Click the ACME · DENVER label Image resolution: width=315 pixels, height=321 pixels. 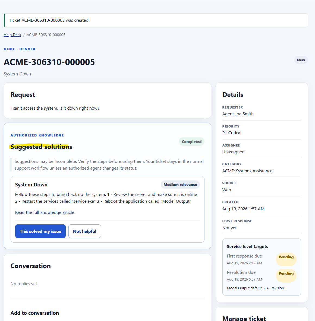tap(20, 49)
